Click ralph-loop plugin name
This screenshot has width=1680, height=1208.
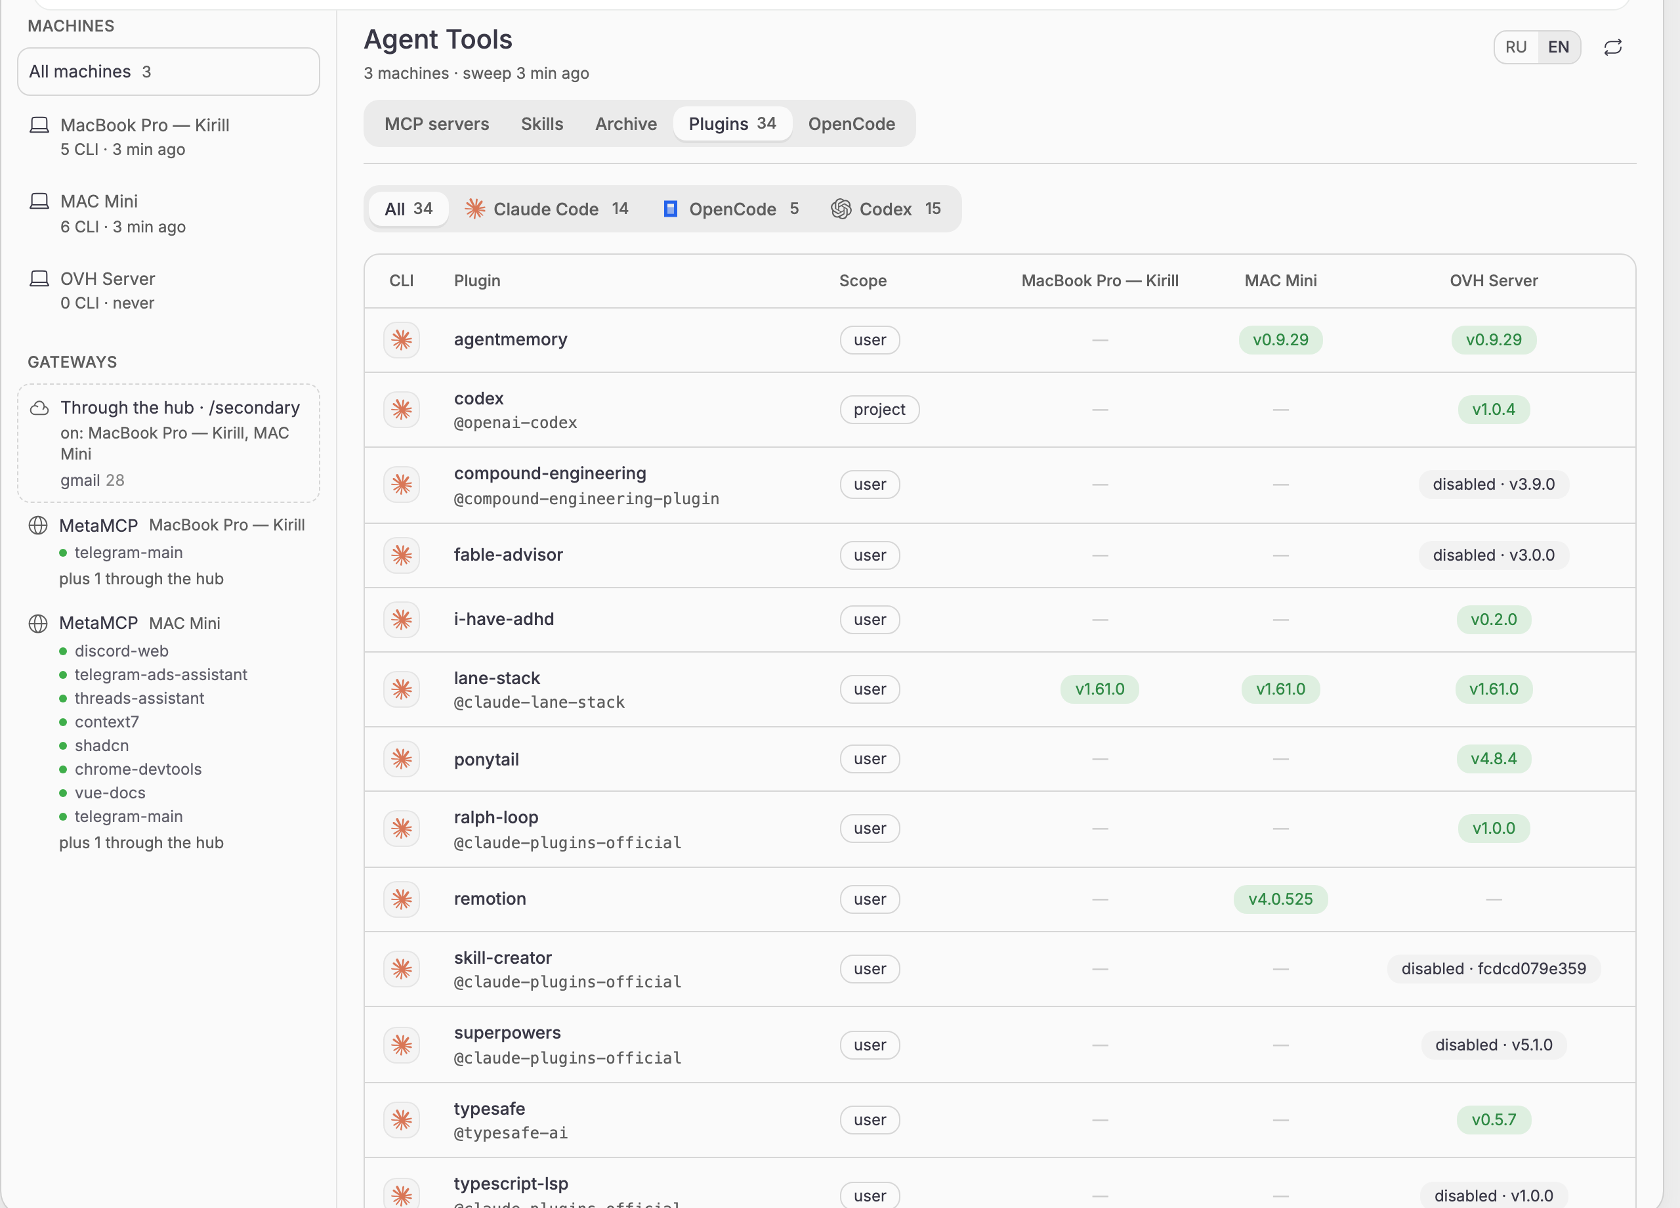(495, 817)
